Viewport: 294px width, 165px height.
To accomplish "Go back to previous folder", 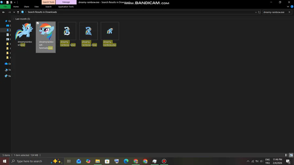I will point(4,12).
